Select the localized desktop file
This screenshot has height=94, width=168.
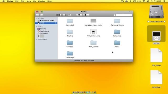(x=156, y=77)
